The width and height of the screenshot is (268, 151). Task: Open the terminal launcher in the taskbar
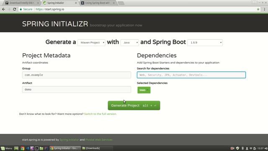36,148
